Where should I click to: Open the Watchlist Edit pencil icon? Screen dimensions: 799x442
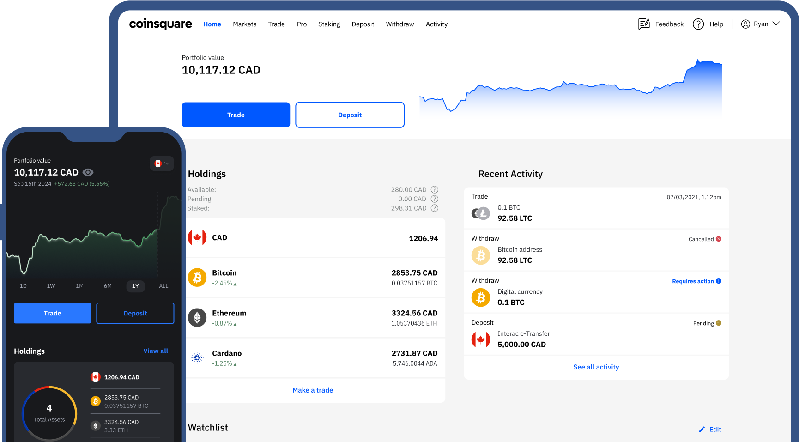(x=702, y=429)
